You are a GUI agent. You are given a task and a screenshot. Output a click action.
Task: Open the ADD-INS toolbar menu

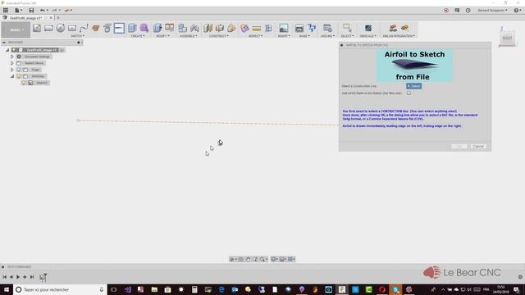coord(327,36)
